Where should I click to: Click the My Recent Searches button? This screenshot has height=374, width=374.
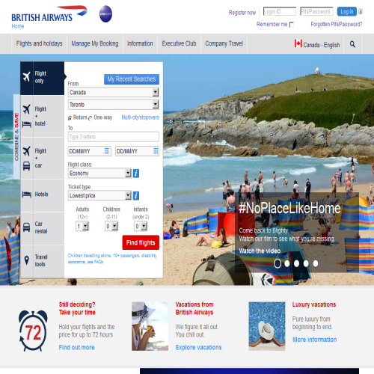[132, 79]
